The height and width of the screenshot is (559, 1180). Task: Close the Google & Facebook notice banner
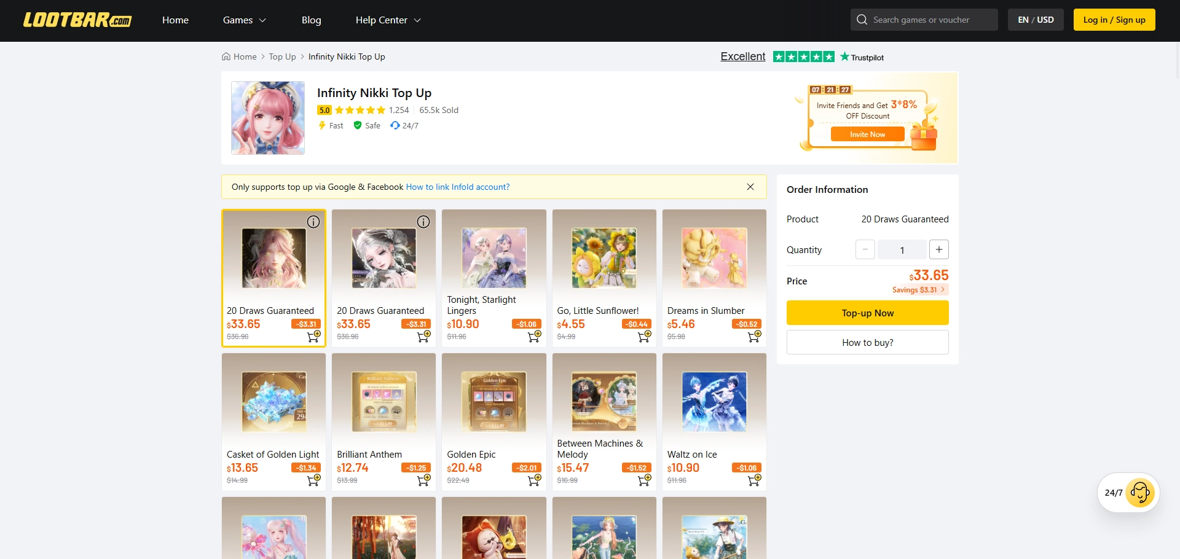[x=750, y=187]
